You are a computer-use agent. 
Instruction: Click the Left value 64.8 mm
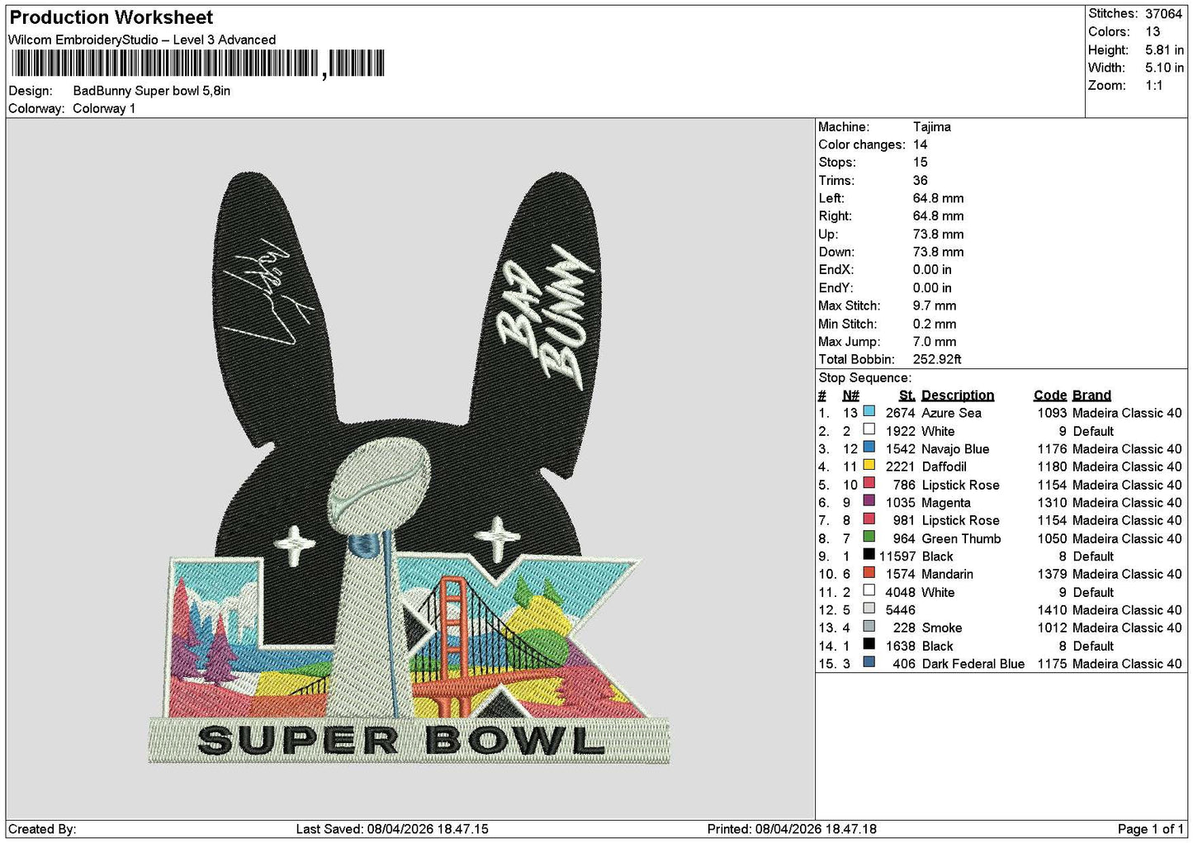click(x=939, y=198)
